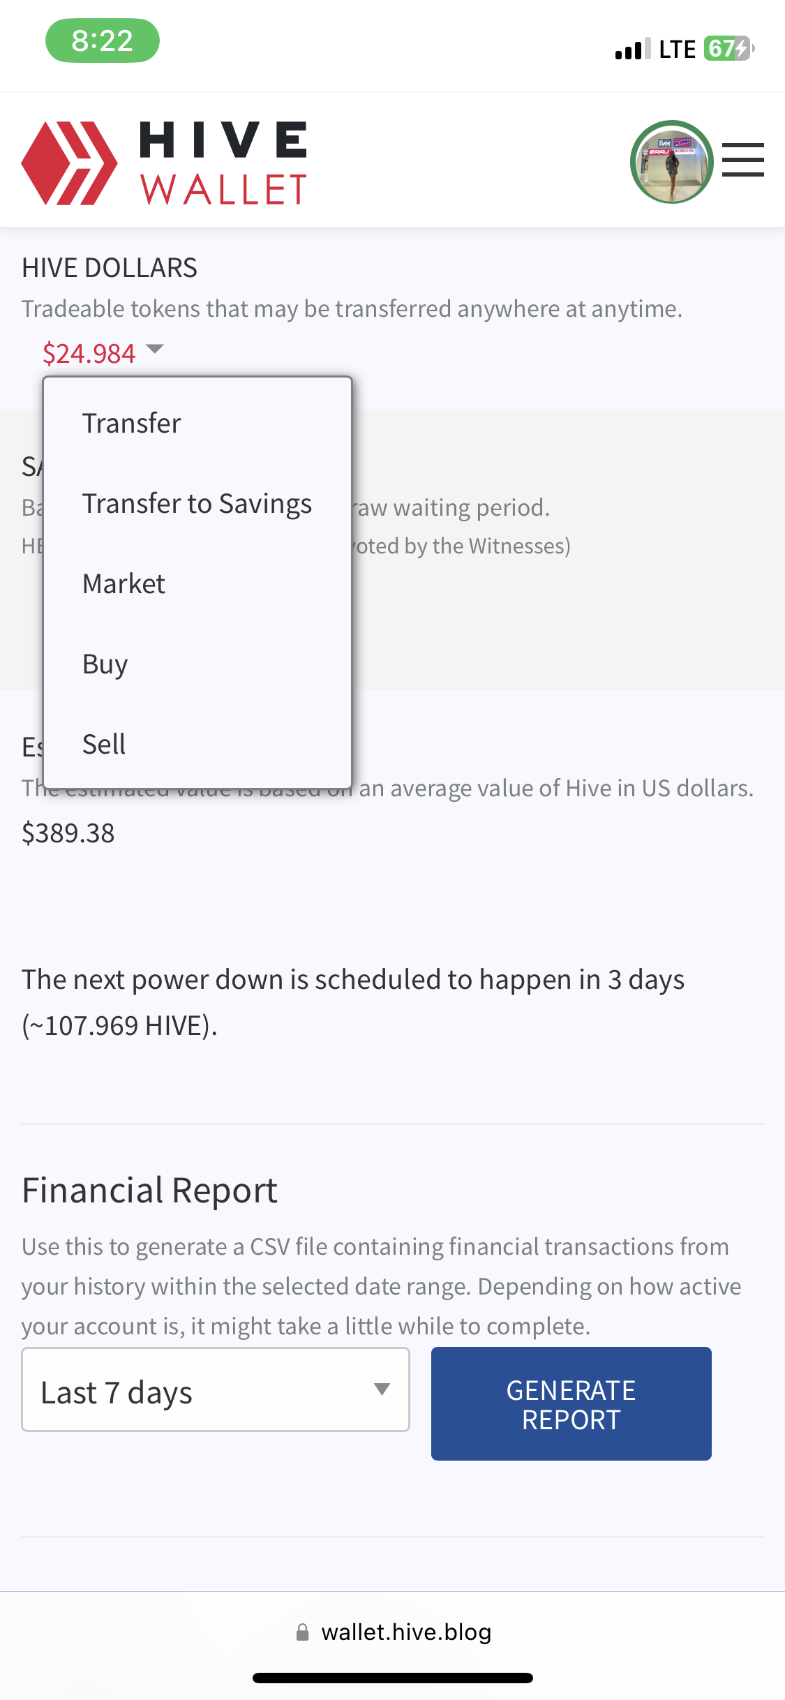Screen dimensions: 785x1700
Task: Click the arrow next to $24.984
Action: coord(155,348)
